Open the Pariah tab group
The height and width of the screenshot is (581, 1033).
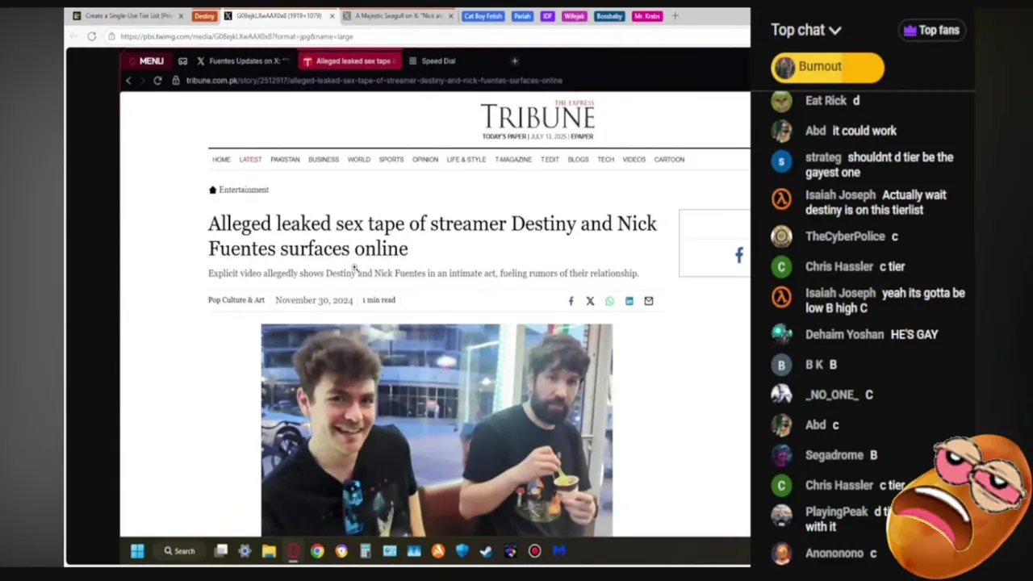click(x=522, y=16)
